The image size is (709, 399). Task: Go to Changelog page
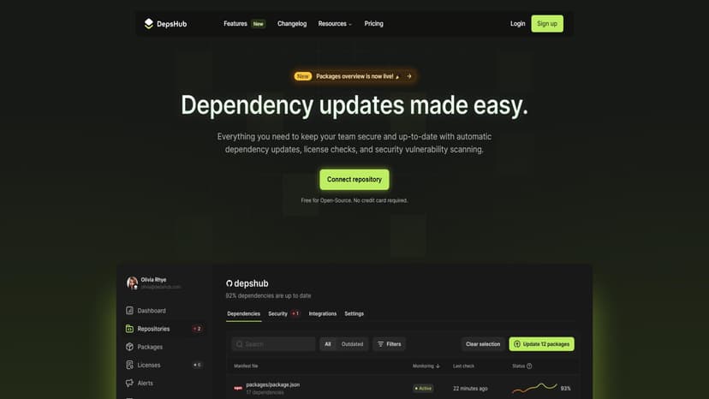292,23
